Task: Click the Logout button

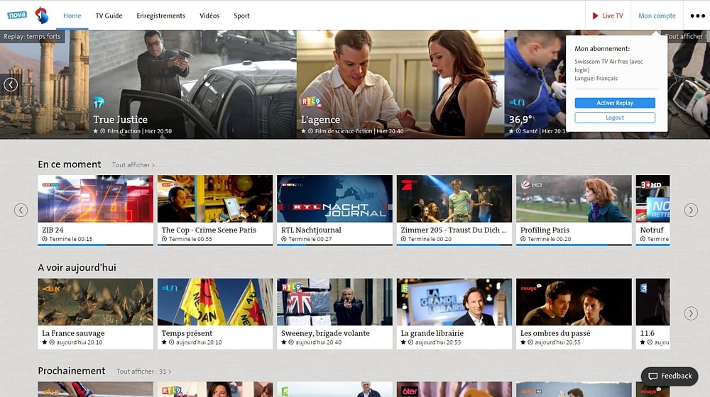Action: coord(615,118)
